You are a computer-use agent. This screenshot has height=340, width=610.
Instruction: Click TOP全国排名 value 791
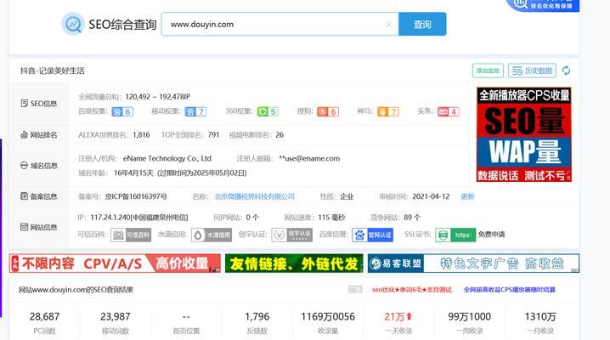[x=213, y=135]
